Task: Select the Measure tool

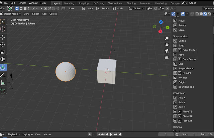Action: [x=3, y=83]
